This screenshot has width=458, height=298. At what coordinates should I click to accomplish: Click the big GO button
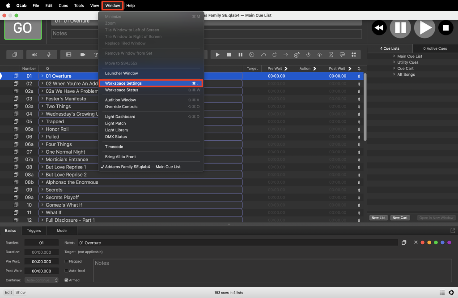23,28
